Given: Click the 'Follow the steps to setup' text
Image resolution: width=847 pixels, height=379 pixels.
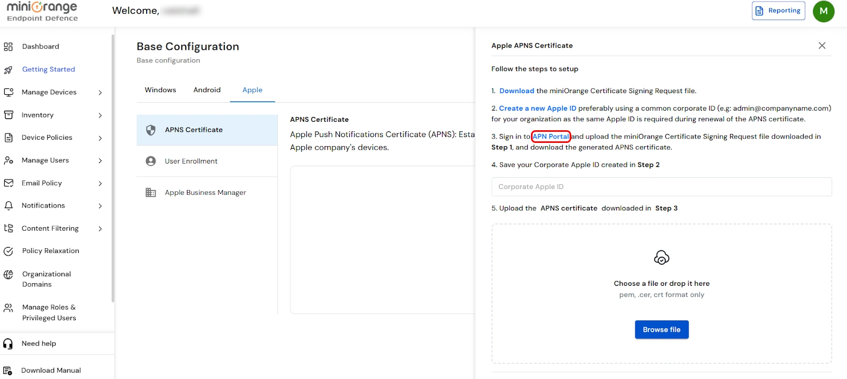Looking at the screenshot, I should pyautogui.click(x=535, y=69).
